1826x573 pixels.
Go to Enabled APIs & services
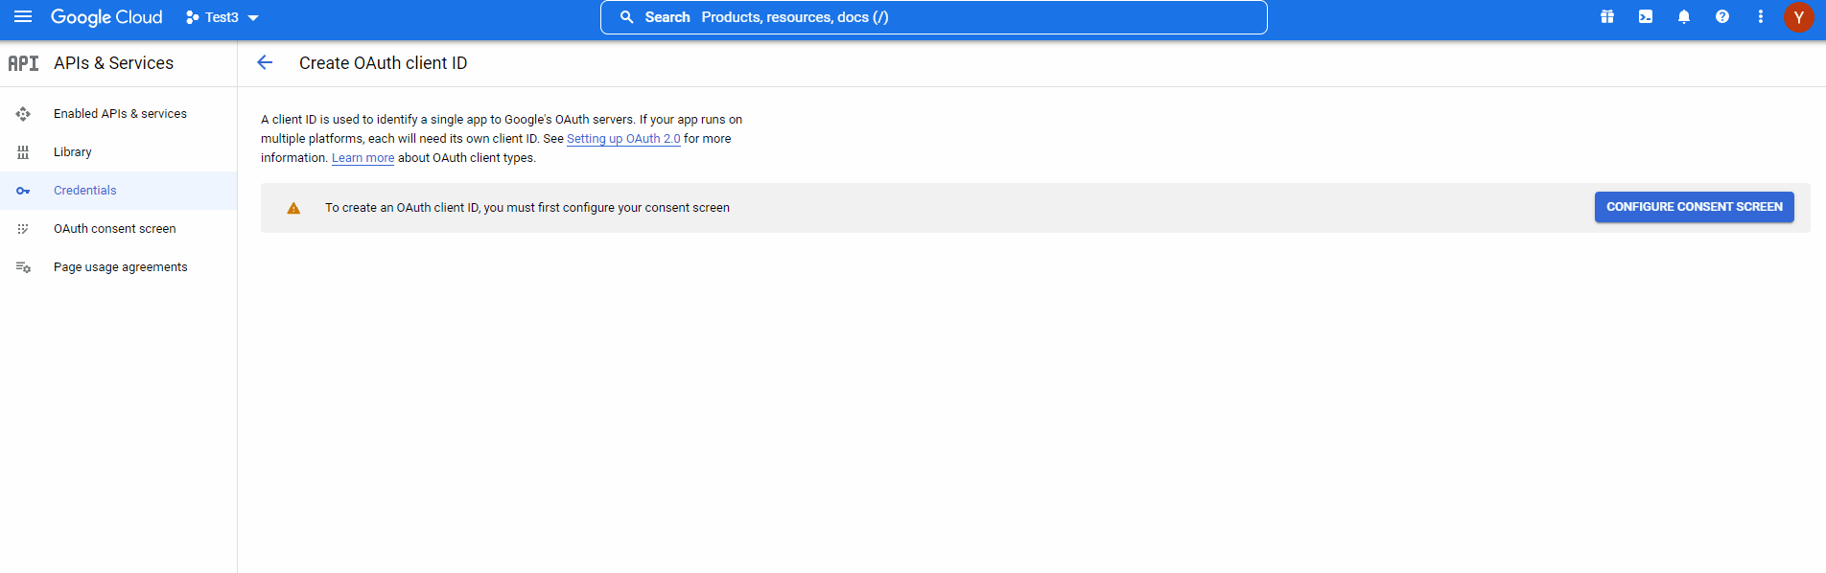(x=120, y=114)
